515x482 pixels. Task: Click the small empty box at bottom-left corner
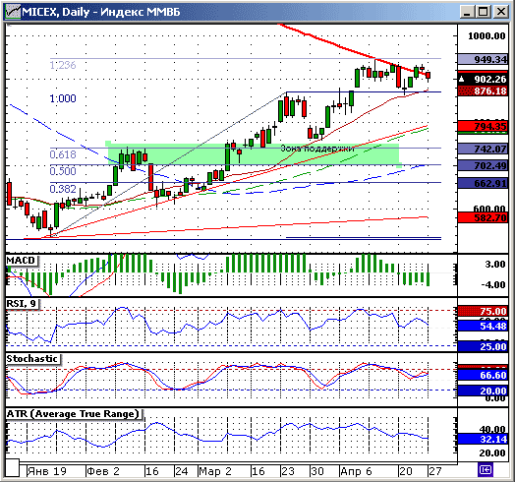[x=13, y=468]
